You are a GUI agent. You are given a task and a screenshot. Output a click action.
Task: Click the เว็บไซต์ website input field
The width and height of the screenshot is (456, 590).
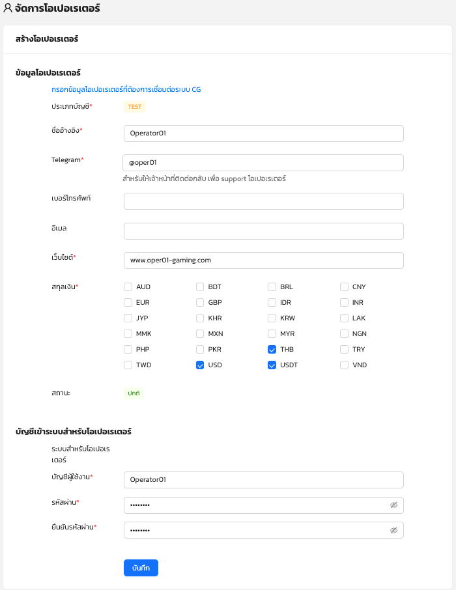tap(263, 260)
